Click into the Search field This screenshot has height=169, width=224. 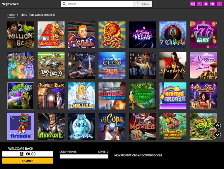pos(99,4)
